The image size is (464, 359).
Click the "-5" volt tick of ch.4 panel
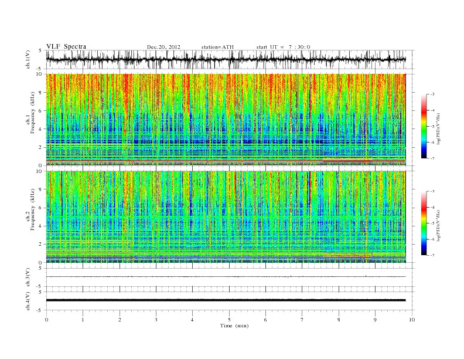[39, 310]
